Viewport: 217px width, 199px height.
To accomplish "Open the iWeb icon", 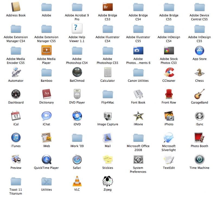I will click(x=46, y=138).
